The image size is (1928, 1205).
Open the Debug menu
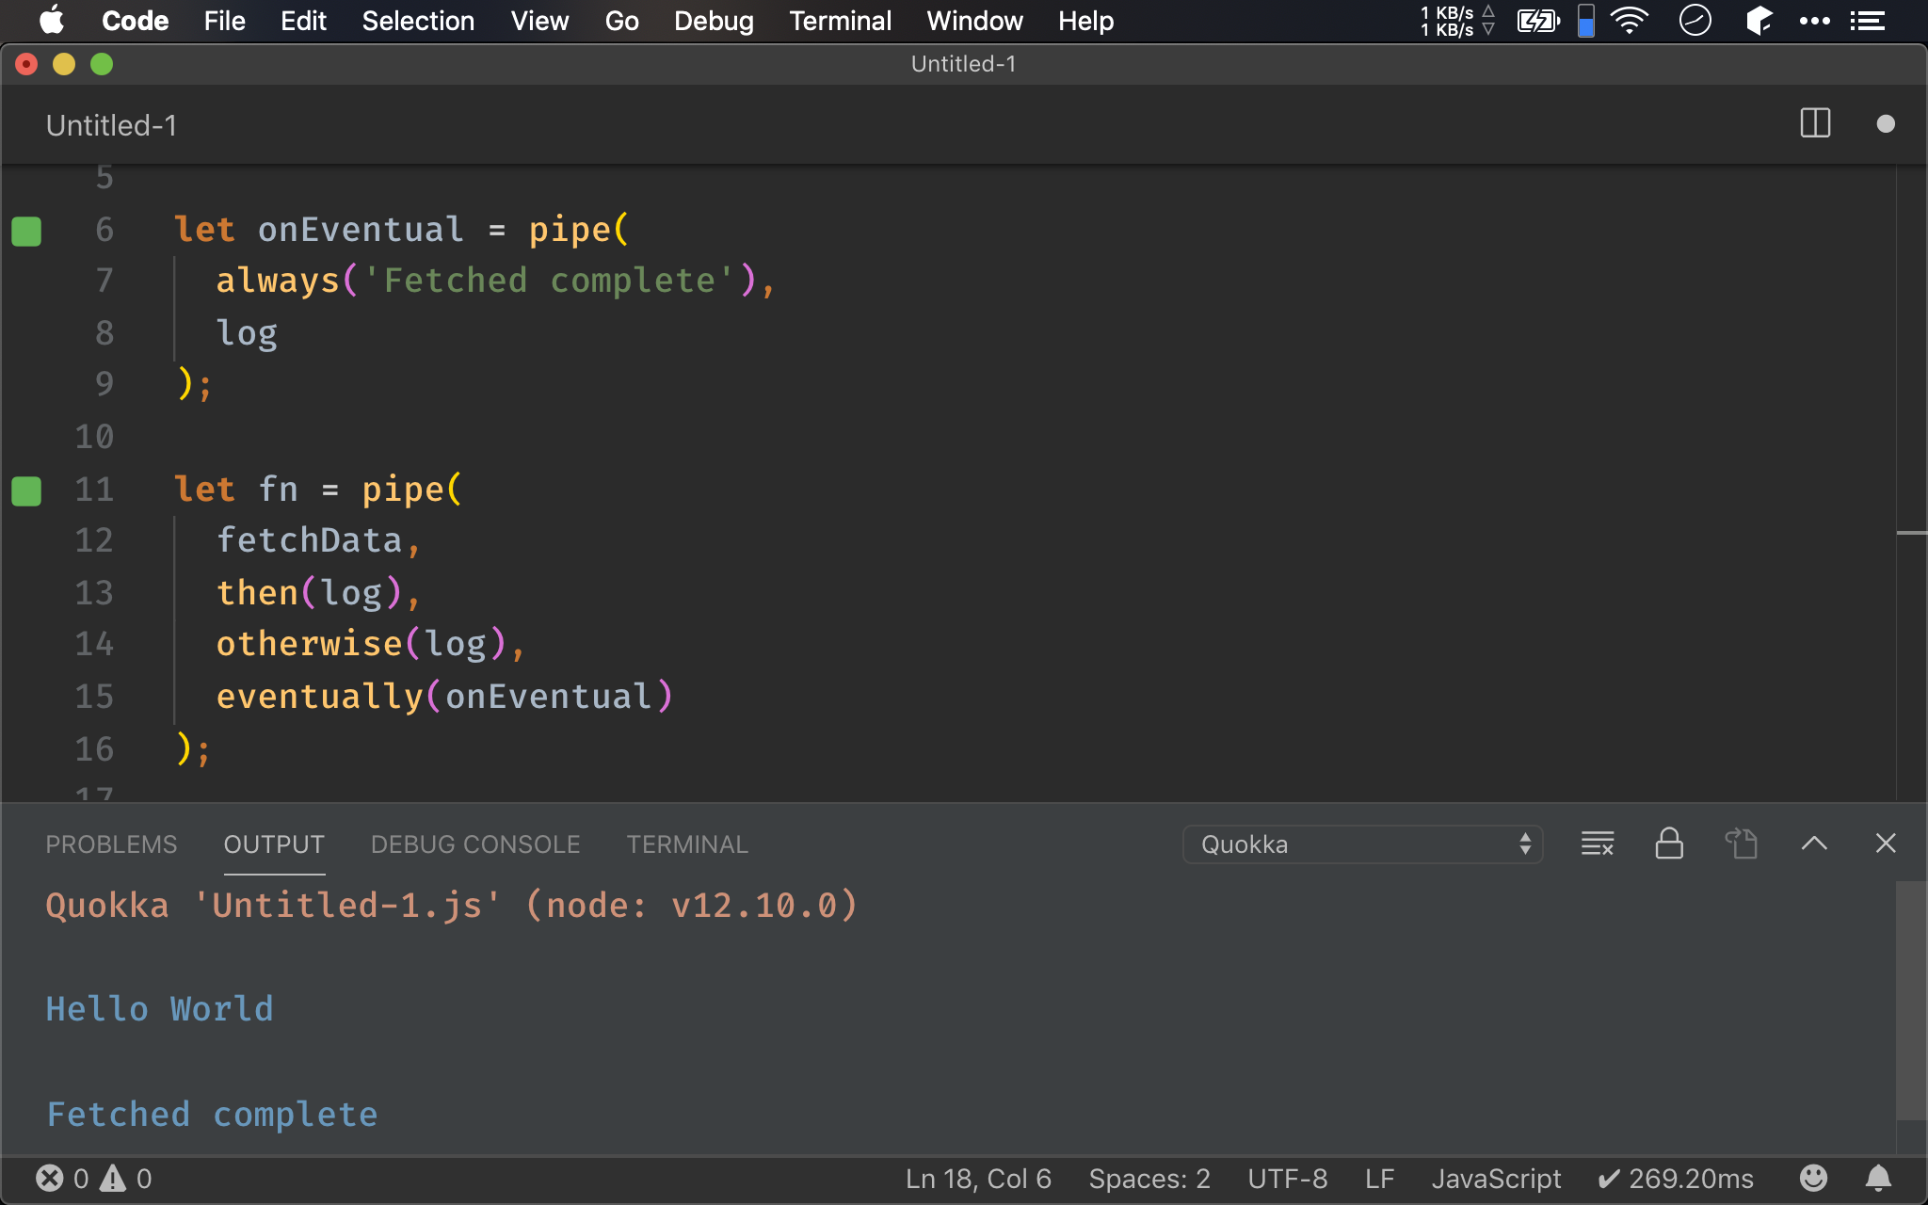[x=714, y=21]
